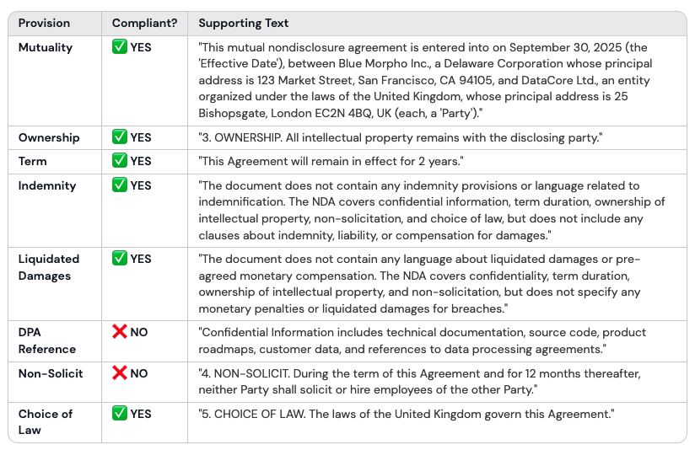Image resolution: width=695 pixels, height=450 pixels.
Task: Click the '4. NON-SOLICIT' supporting text
Action: [x=426, y=382]
